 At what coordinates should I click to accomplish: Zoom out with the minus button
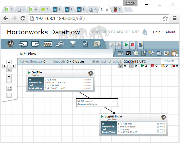pyautogui.click(x=9, y=81)
